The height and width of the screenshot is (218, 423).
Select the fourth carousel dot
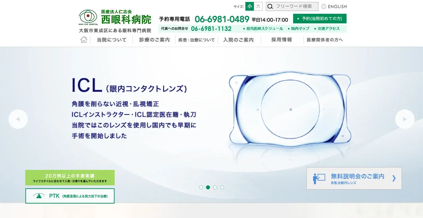(x=222, y=187)
